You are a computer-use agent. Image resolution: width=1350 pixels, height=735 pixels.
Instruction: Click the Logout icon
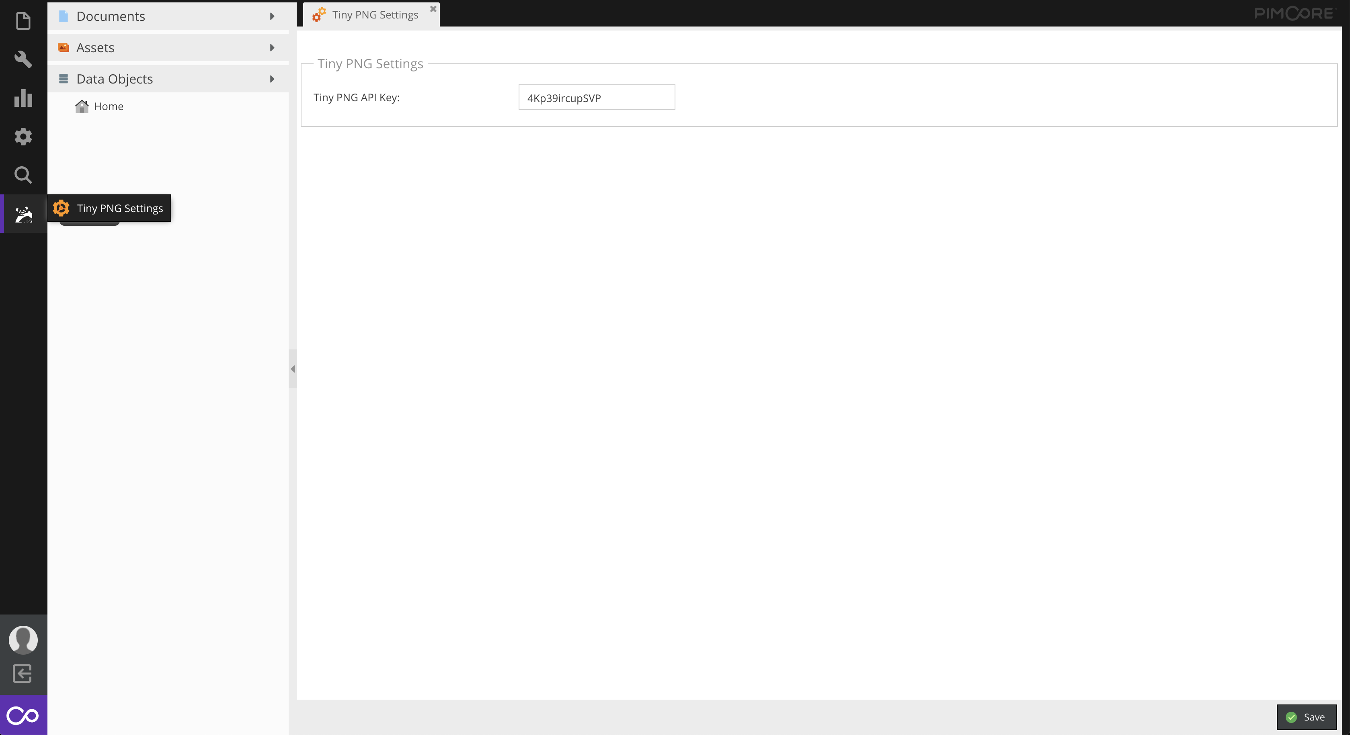(x=23, y=673)
